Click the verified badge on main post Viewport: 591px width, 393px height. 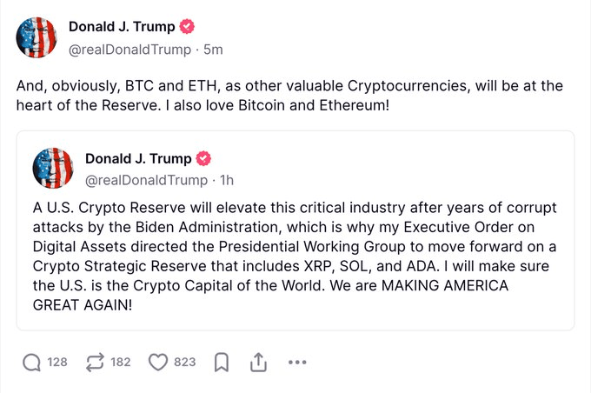(x=187, y=27)
